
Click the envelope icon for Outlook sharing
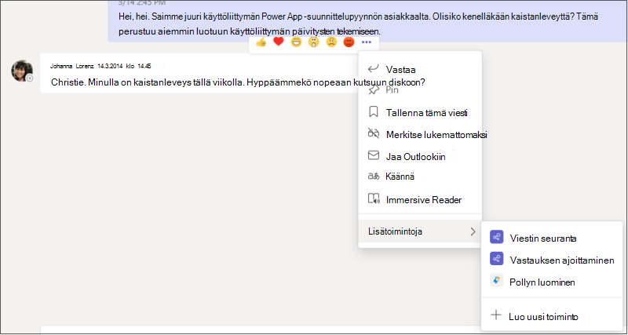[x=374, y=155]
